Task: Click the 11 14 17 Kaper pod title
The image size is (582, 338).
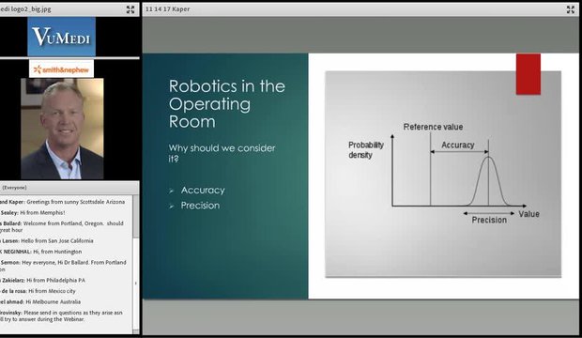Action: coord(167,8)
